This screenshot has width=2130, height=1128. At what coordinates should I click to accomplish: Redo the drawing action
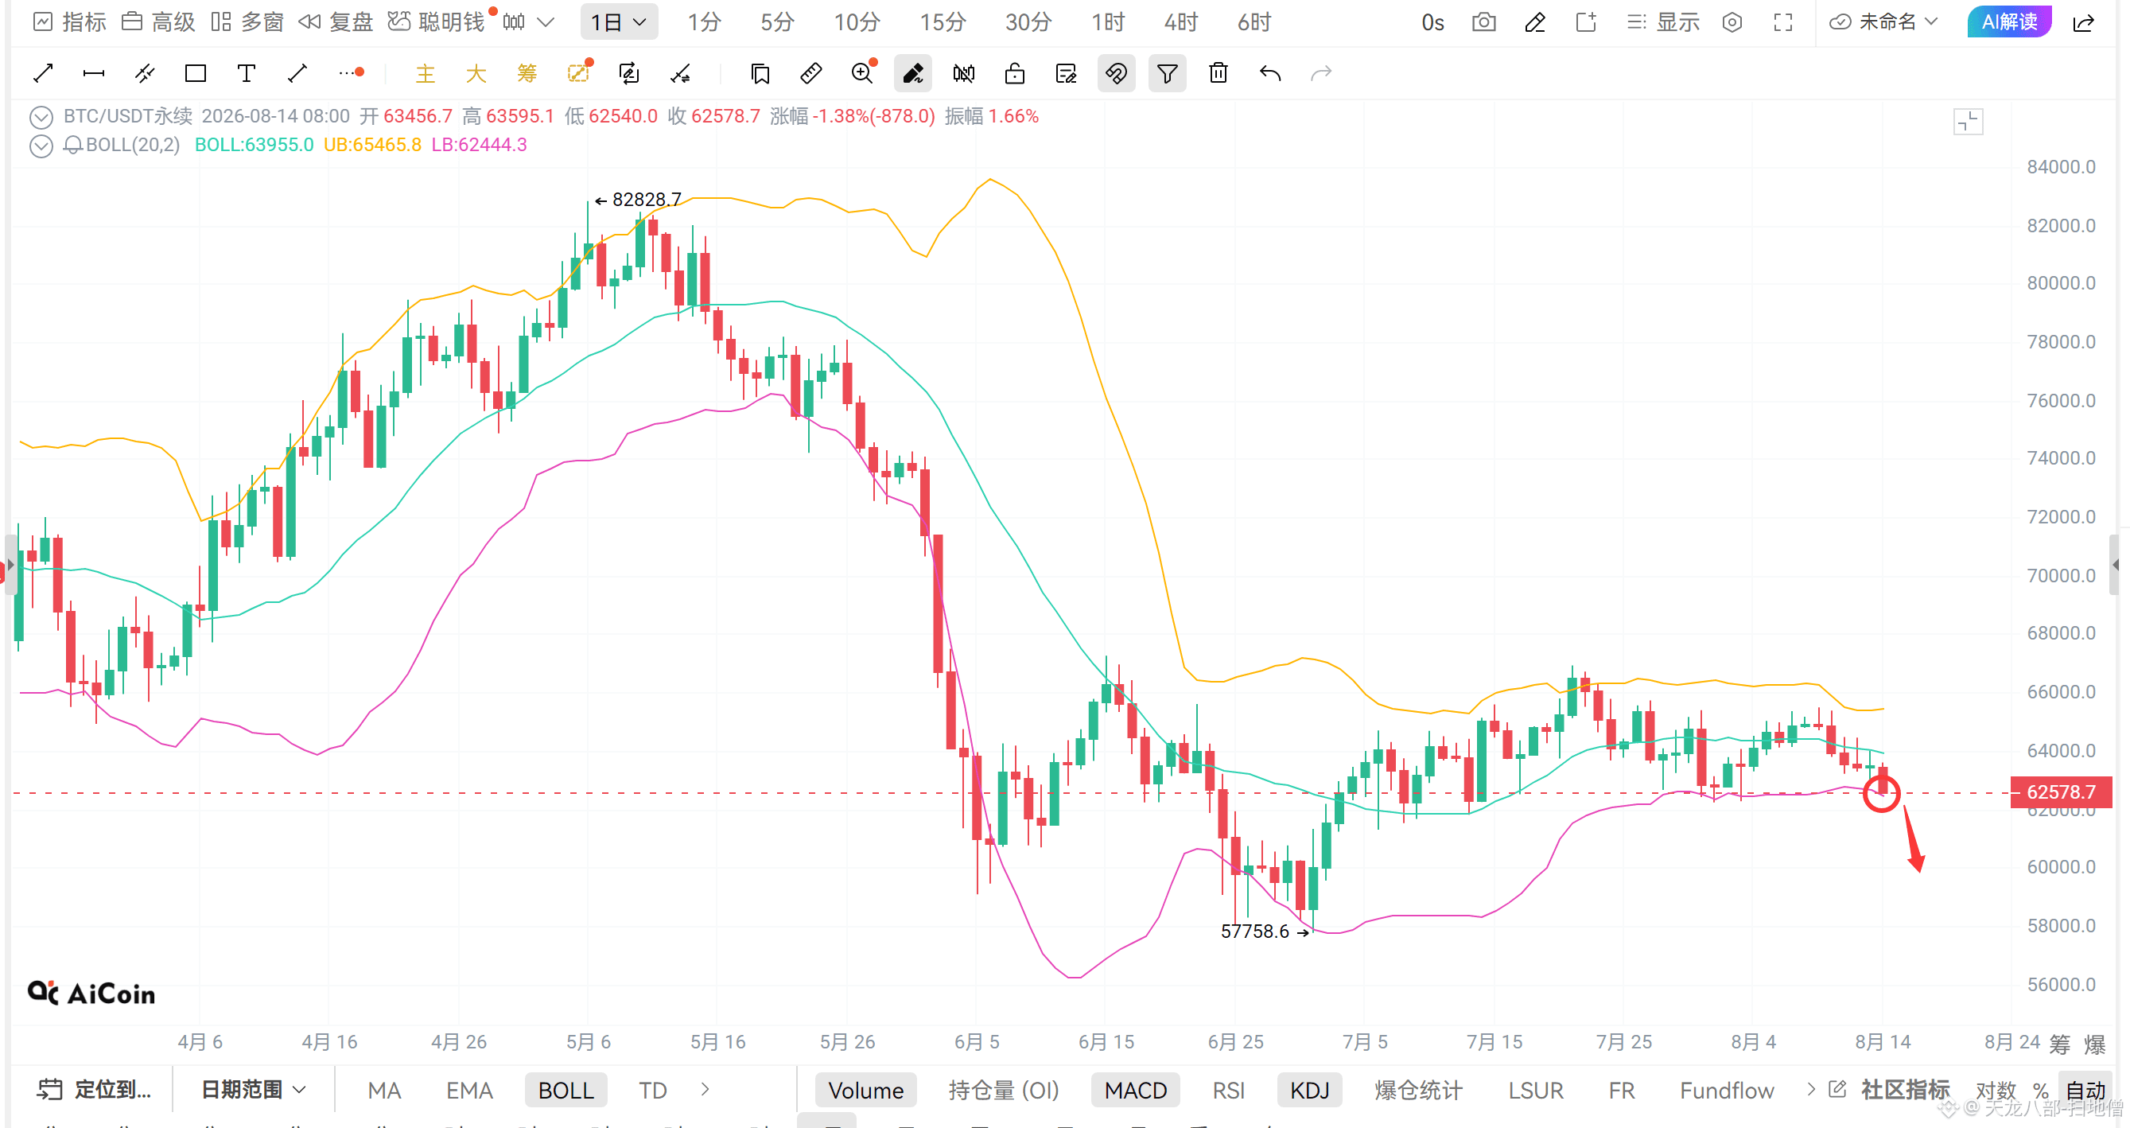(1321, 74)
